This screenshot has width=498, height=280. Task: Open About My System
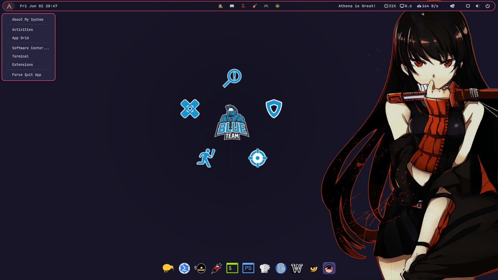pyautogui.click(x=28, y=19)
